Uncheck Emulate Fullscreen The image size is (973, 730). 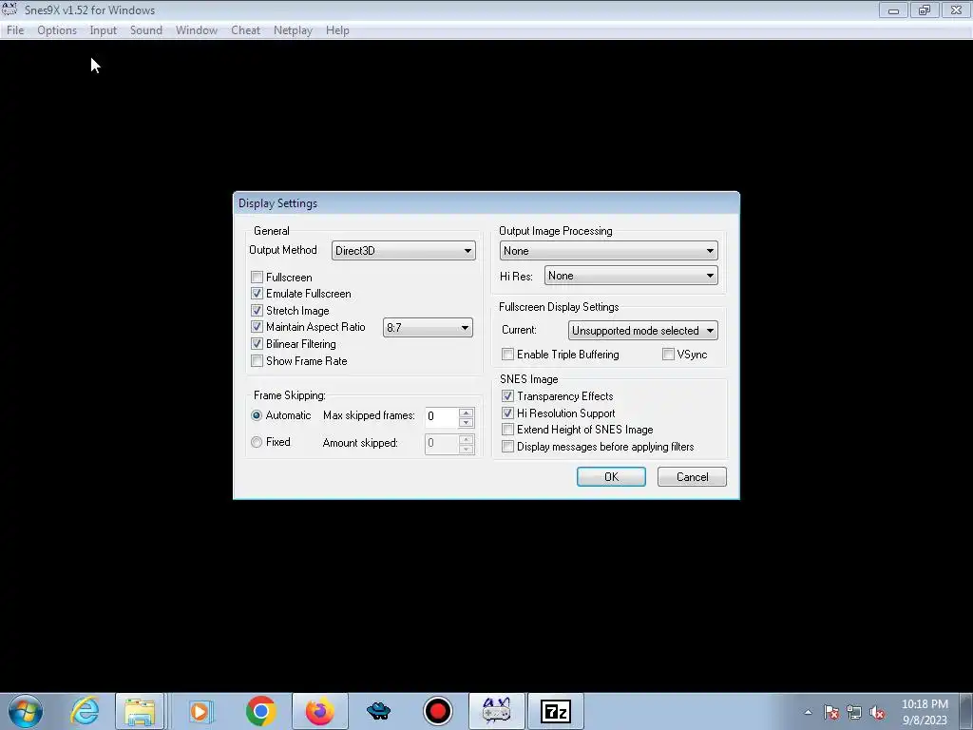(x=257, y=293)
